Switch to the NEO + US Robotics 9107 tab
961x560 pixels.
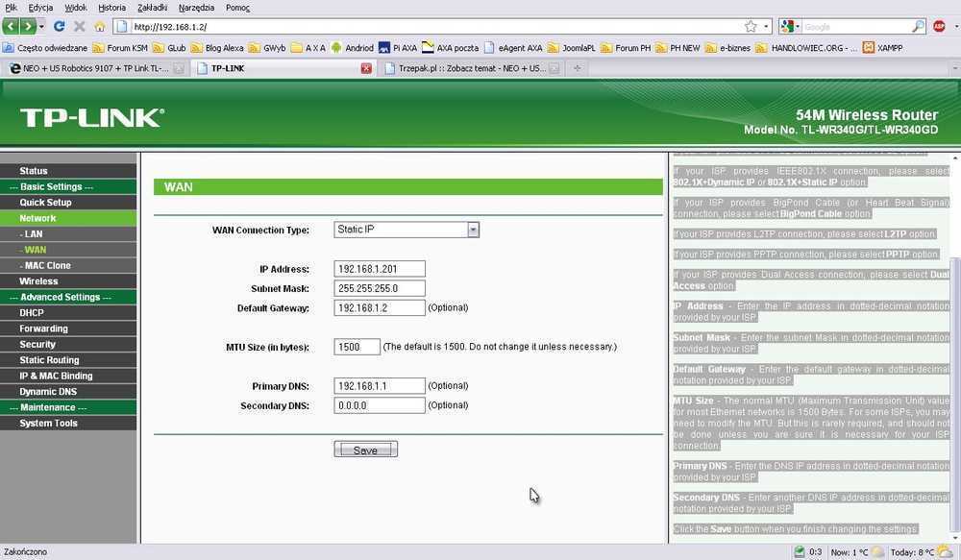coord(95,68)
